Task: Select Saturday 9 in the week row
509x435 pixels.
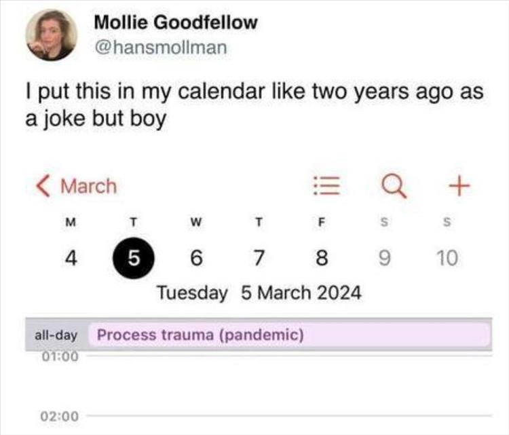Action: 385,258
